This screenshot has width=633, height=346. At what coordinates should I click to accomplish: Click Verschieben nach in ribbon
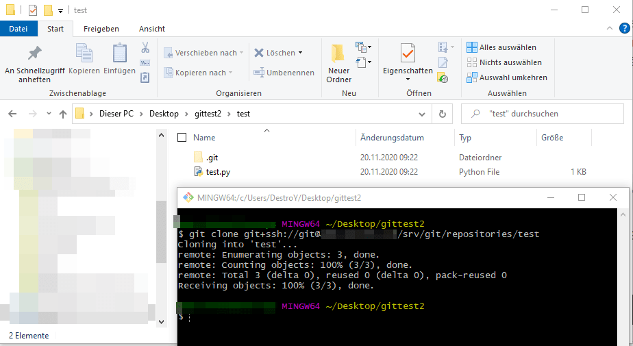coord(203,53)
